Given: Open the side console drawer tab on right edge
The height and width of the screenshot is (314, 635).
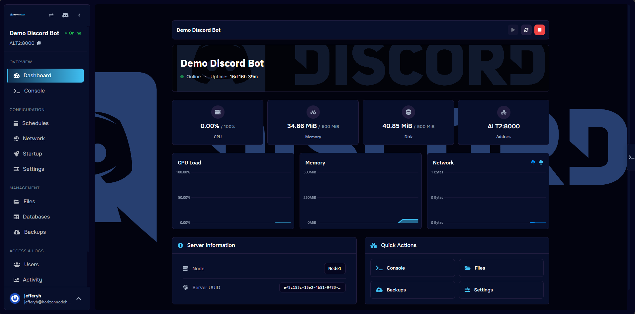Looking at the screenshot, I should point(631,157).
